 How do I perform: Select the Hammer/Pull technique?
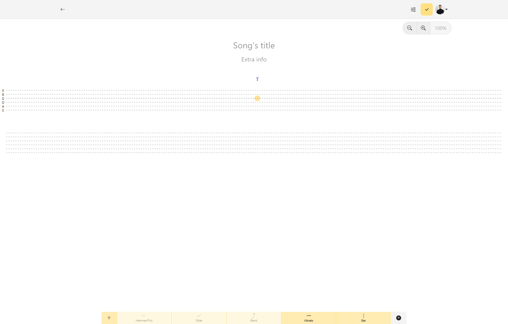(x=144, y=318)
